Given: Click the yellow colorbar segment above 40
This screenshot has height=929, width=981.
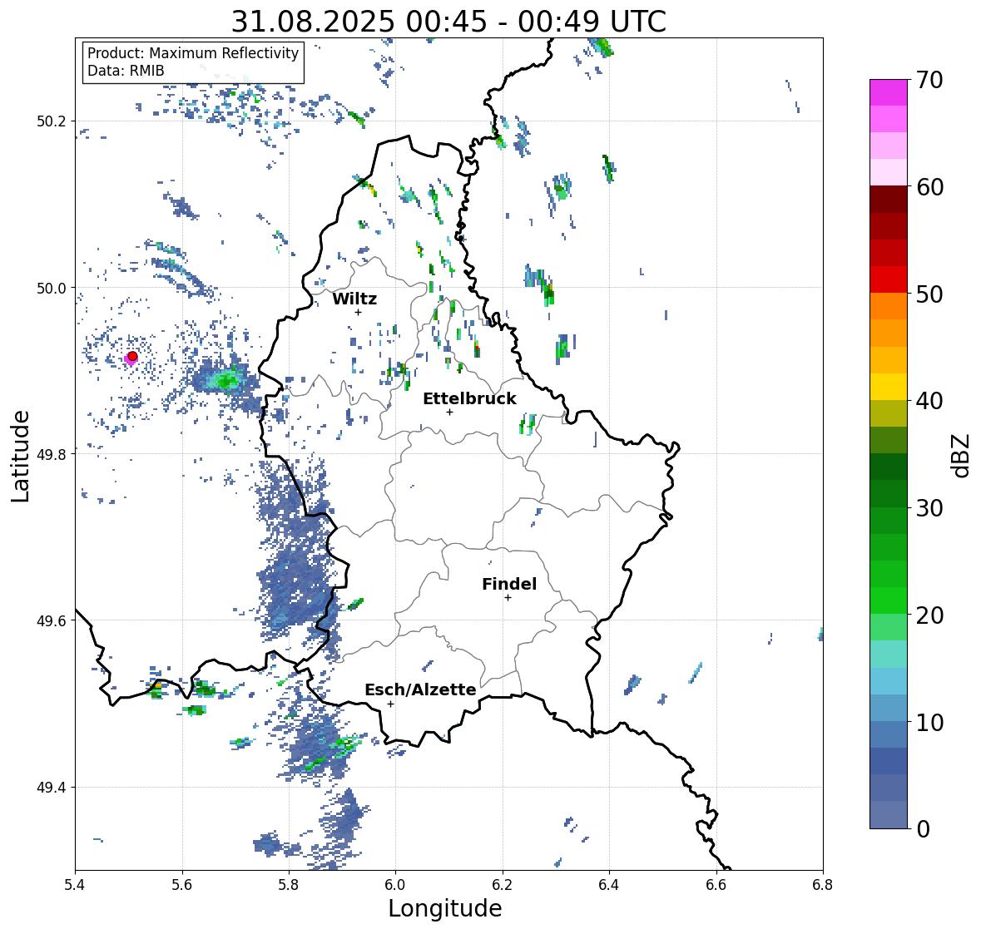Looking at the screenshot, I should click(889, 387).
